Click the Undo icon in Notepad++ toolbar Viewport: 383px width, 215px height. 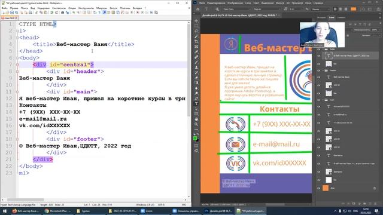pyautogui.click(x=52, y=12)
